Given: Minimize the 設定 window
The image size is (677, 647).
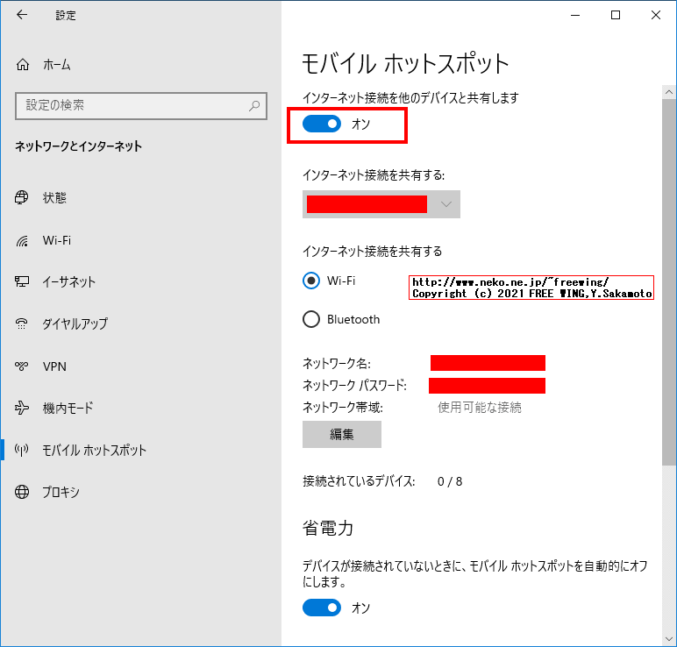Looking at the screenshot, I should click(x=575, y=15).
